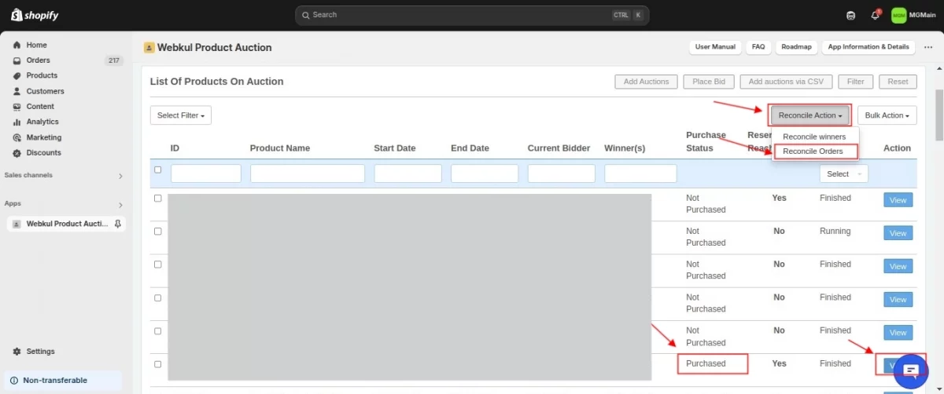Image resolution: width=944 pixels, height=394 pixels.
Task: Check the first Finished row with Reserve Yes
Action: tap(158, 199)
